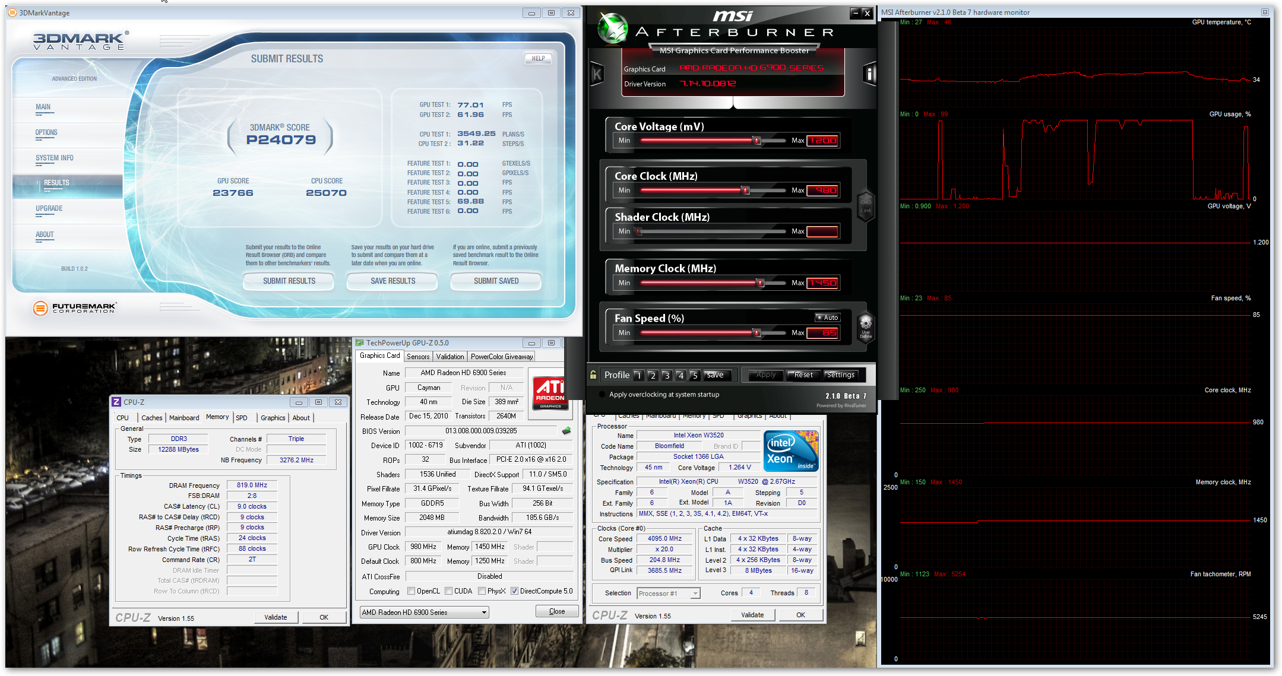Close the MSI Afterburner window
This screenshot has width=1282, height=676.
click(867, 12)
